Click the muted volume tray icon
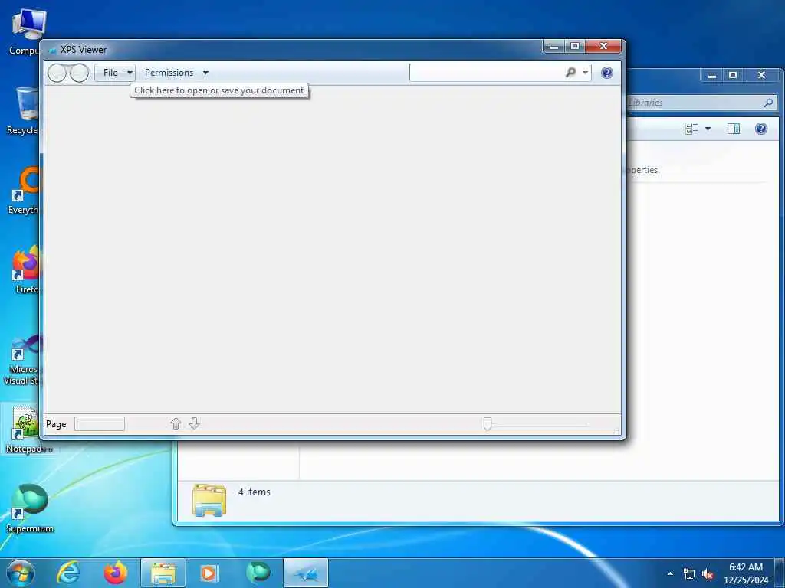The image size is (785, 588). (708, 574)
